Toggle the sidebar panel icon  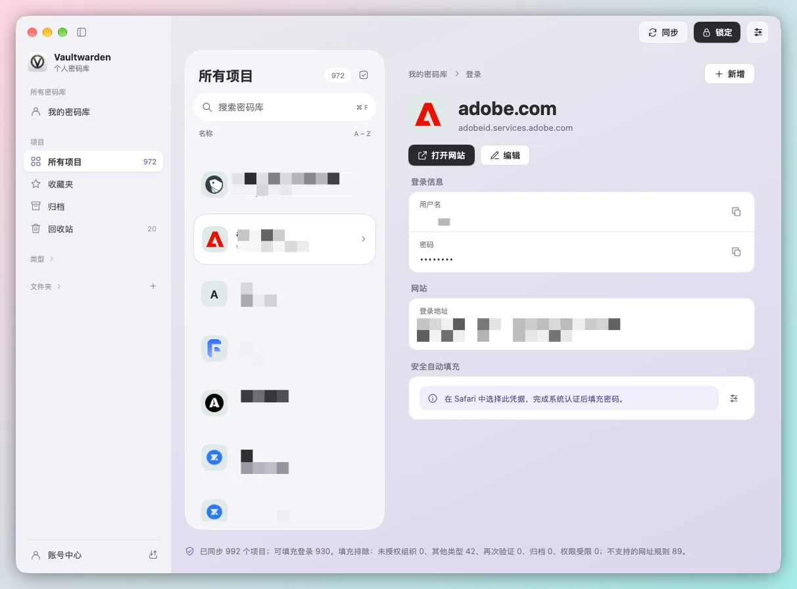click(82, 32)
